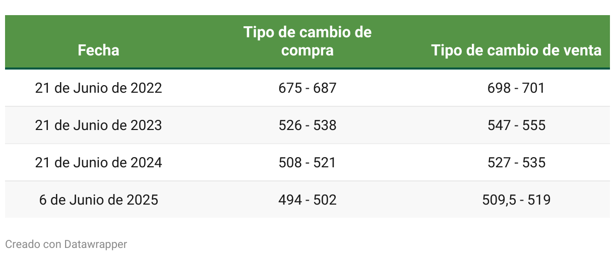Click the 508 - 521 compra value

(307, 163)
